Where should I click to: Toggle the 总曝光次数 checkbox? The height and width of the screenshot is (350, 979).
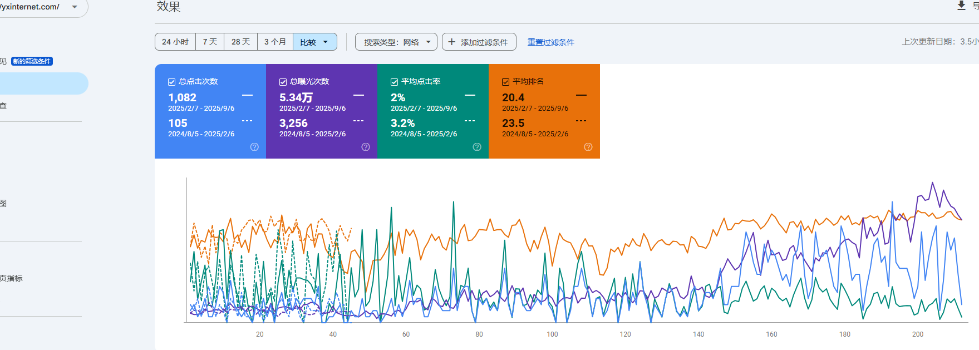[x=283, y=82]
